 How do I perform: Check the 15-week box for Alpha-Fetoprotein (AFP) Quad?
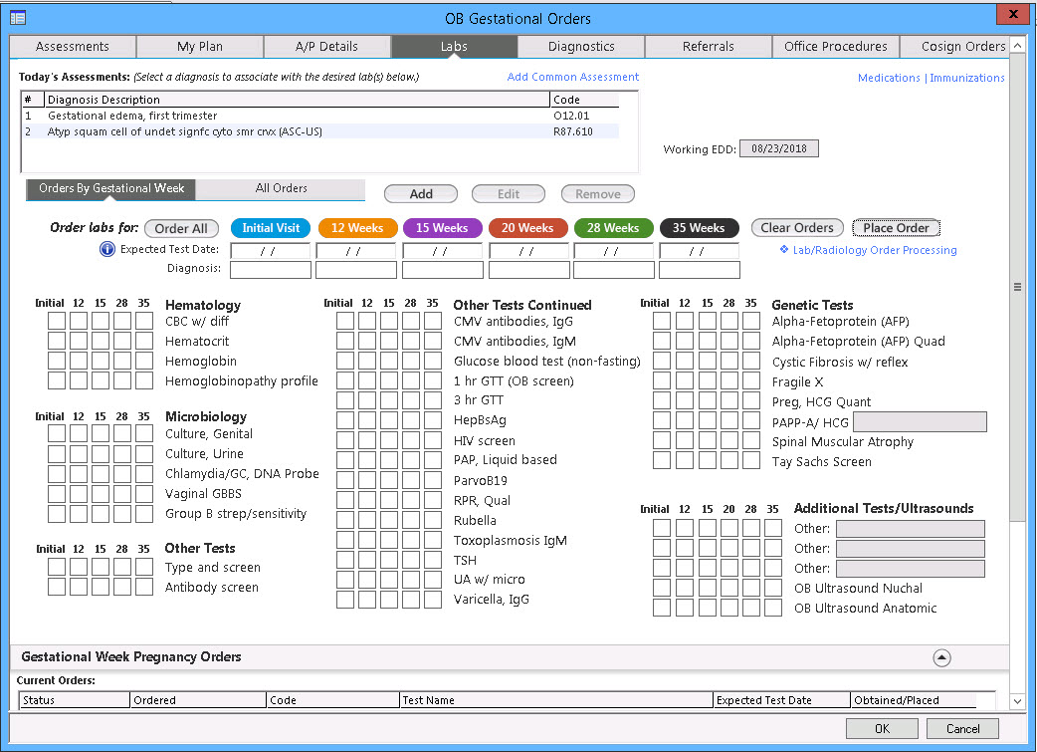(x=707, y=341)
